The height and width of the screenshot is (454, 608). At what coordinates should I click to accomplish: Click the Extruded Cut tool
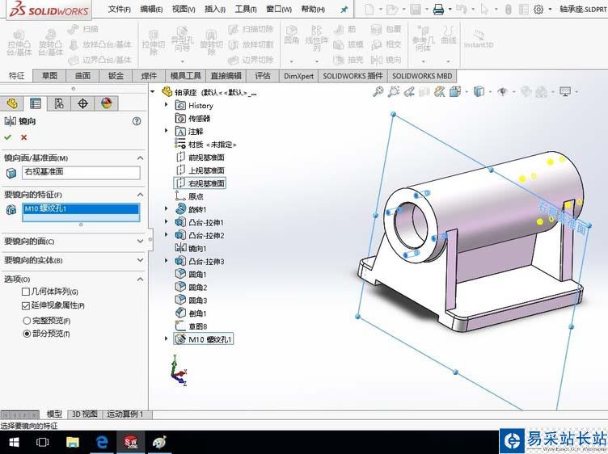[x=154, y=43]
